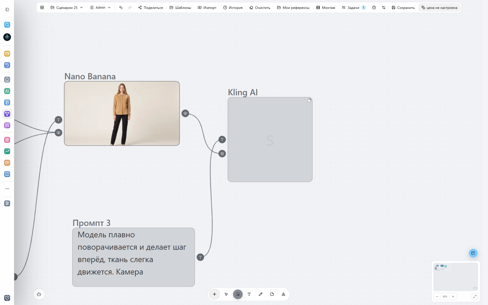
Task: Zoom in with the plus button
Action: 453,296
